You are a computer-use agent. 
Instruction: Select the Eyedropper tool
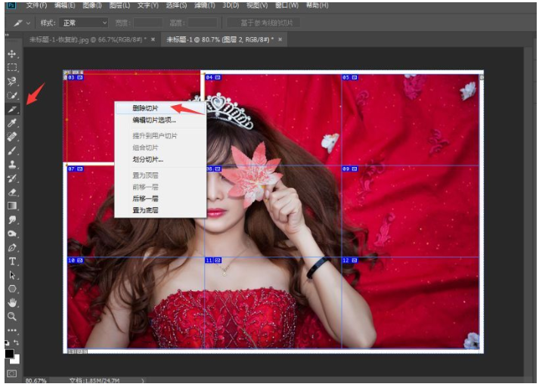(12, 122)
